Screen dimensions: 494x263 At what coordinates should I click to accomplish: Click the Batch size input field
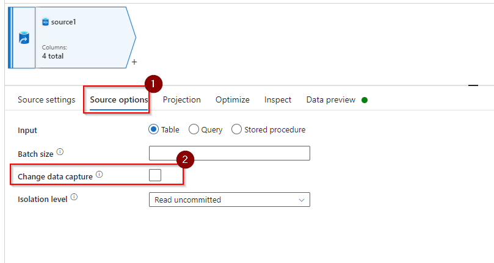(230, 153)
